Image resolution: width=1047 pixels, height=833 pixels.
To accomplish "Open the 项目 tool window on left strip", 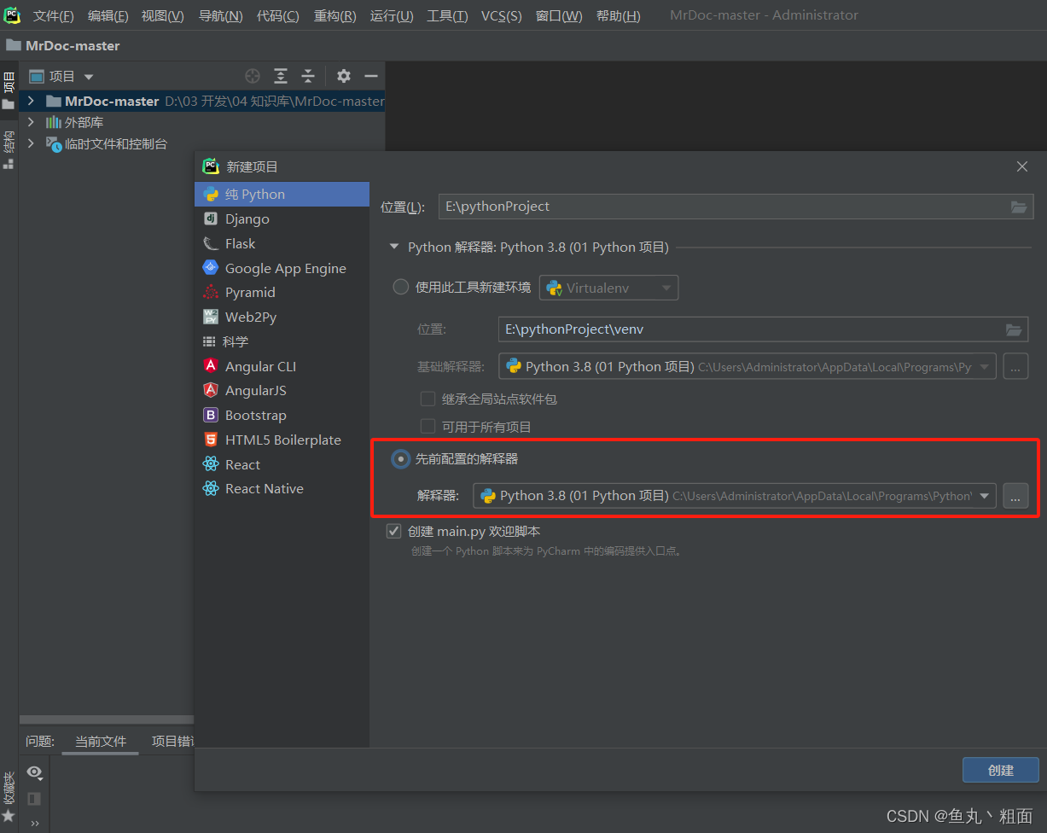I will [x=9, y=90].
